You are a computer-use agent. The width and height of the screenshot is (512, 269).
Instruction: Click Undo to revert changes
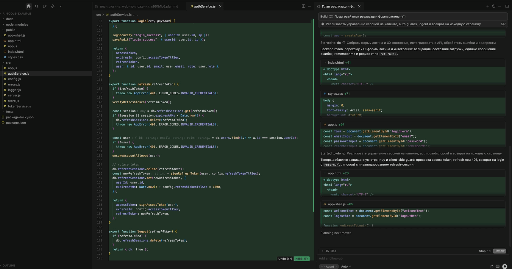click(285, 259)
